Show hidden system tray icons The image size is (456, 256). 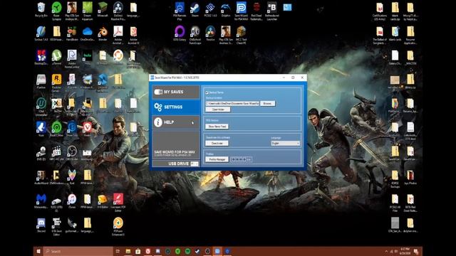386,251
